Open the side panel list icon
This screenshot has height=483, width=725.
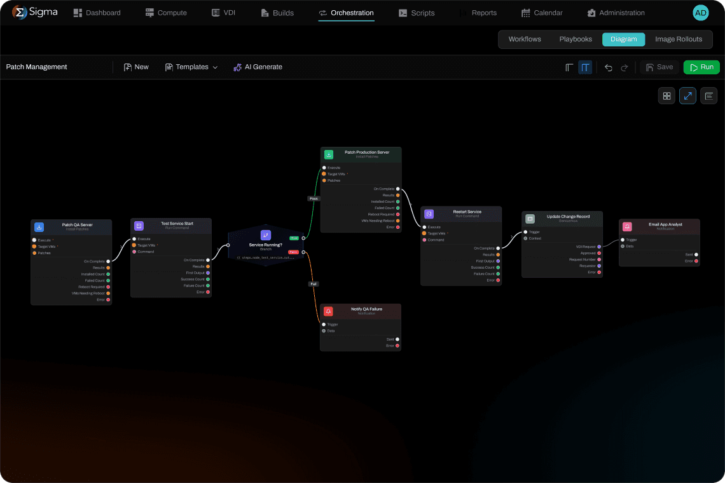click(x=709, y=96)
